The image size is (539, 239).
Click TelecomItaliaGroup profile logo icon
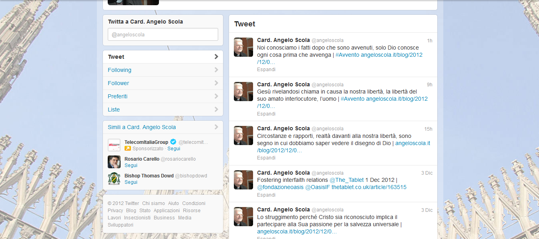(x=114, y=145)
